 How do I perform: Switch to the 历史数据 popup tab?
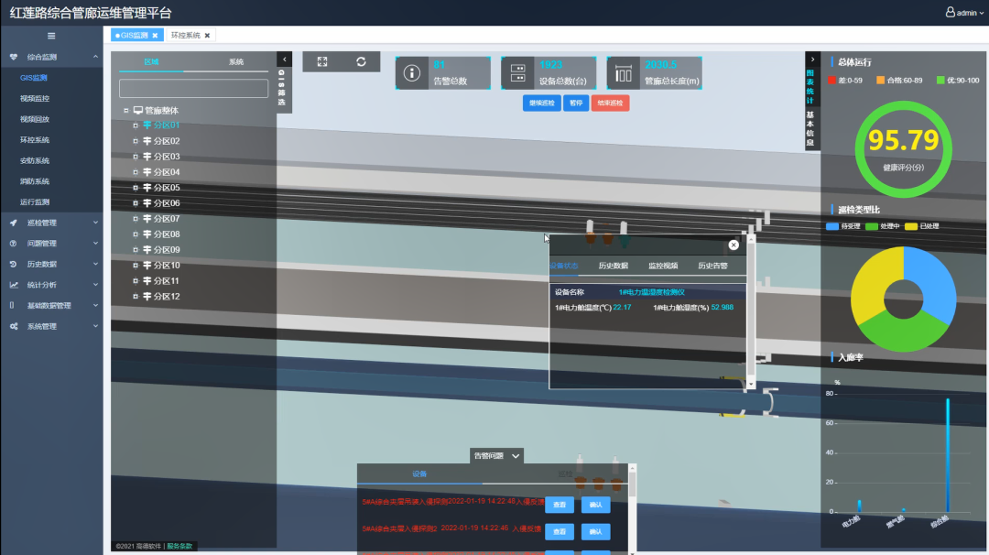613,266
